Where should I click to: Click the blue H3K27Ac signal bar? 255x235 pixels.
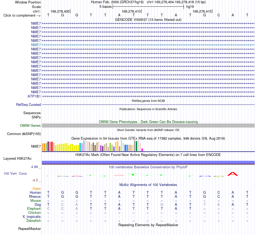[148, 162]
